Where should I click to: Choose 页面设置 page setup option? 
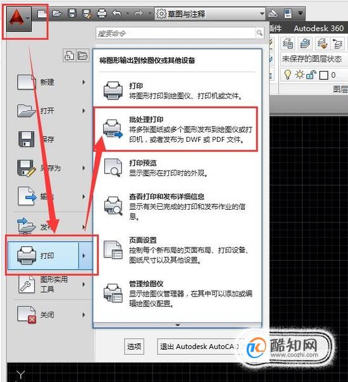[177, 250]
